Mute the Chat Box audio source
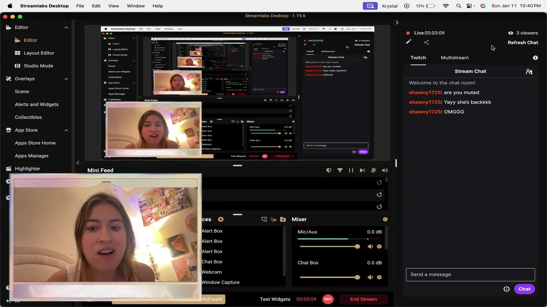This screenshot has width=547, height=307. [370, 277]
